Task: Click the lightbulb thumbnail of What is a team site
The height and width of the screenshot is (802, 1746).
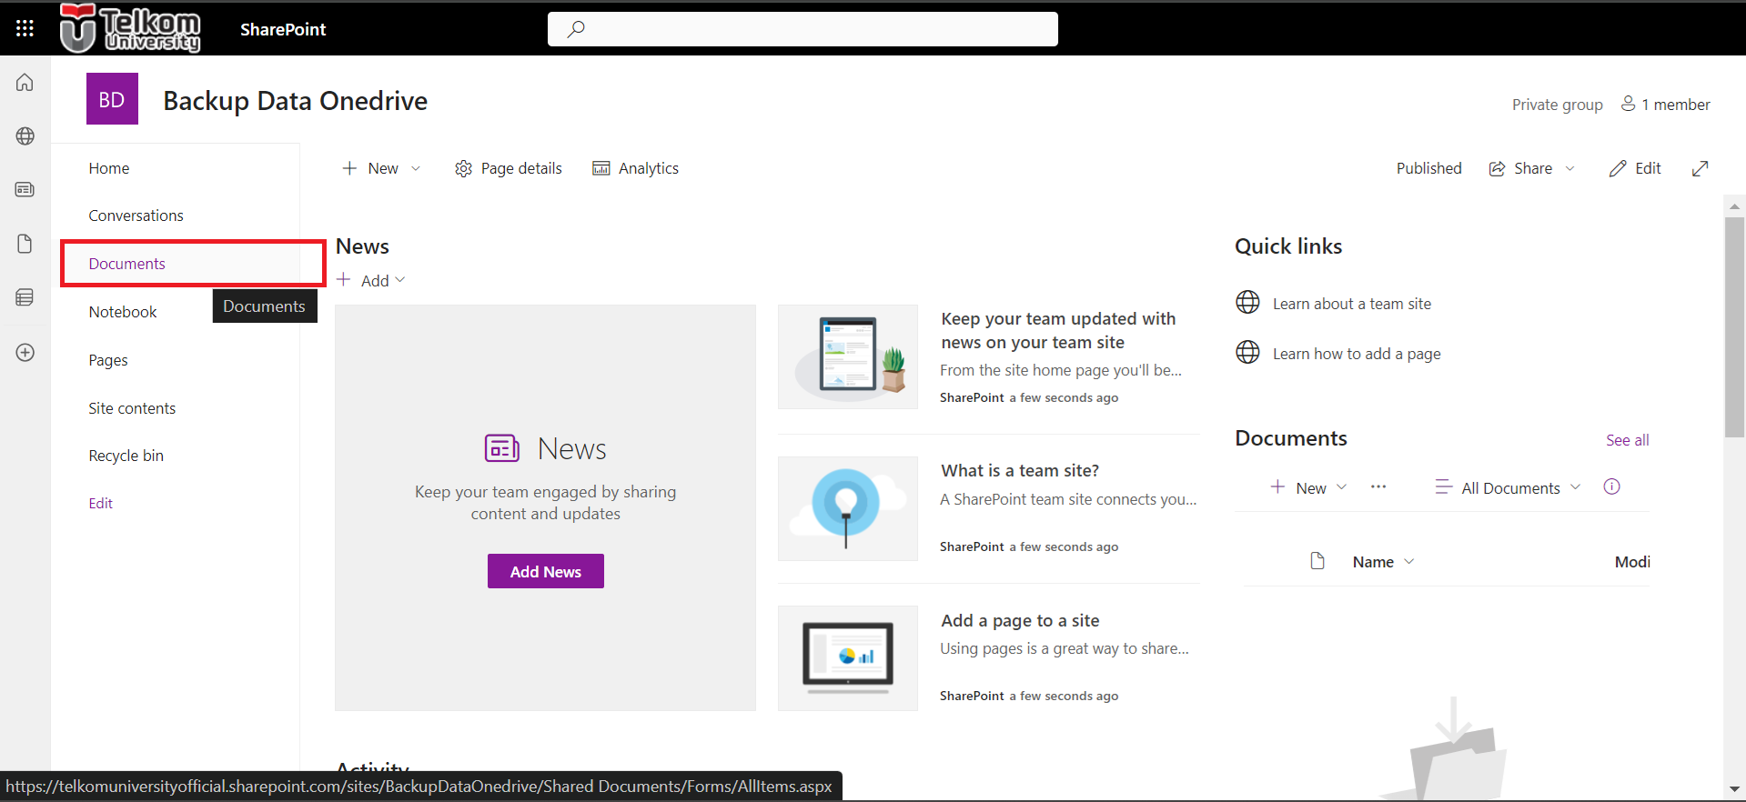Action: click(848, 508)
